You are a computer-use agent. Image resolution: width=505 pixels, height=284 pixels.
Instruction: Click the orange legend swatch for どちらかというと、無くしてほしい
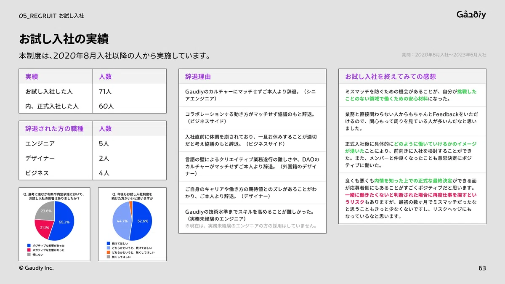pos(109,252)
